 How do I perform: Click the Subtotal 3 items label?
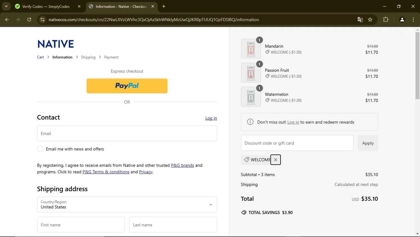(x=258, y=175)
